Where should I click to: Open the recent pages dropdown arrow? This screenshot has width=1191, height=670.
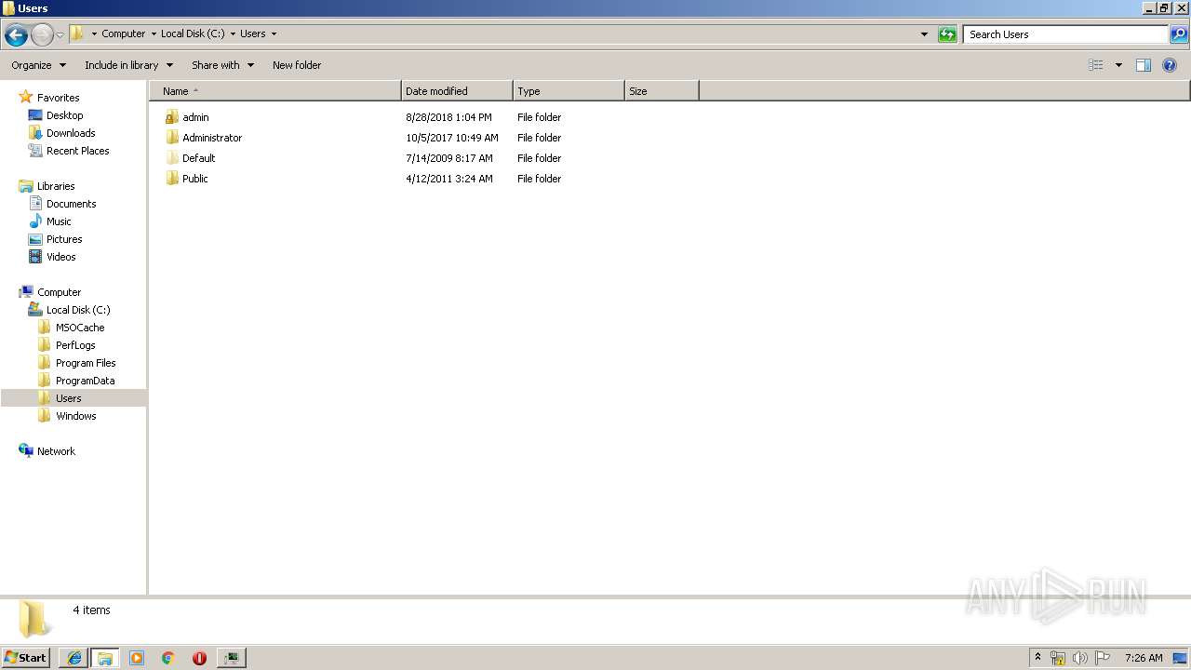pos(60,35)
